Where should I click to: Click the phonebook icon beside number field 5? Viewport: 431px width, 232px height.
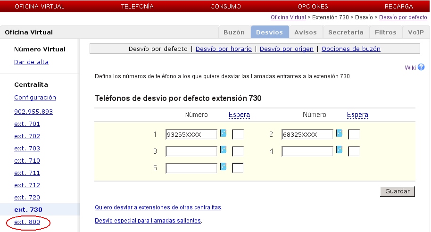point(224,166)
